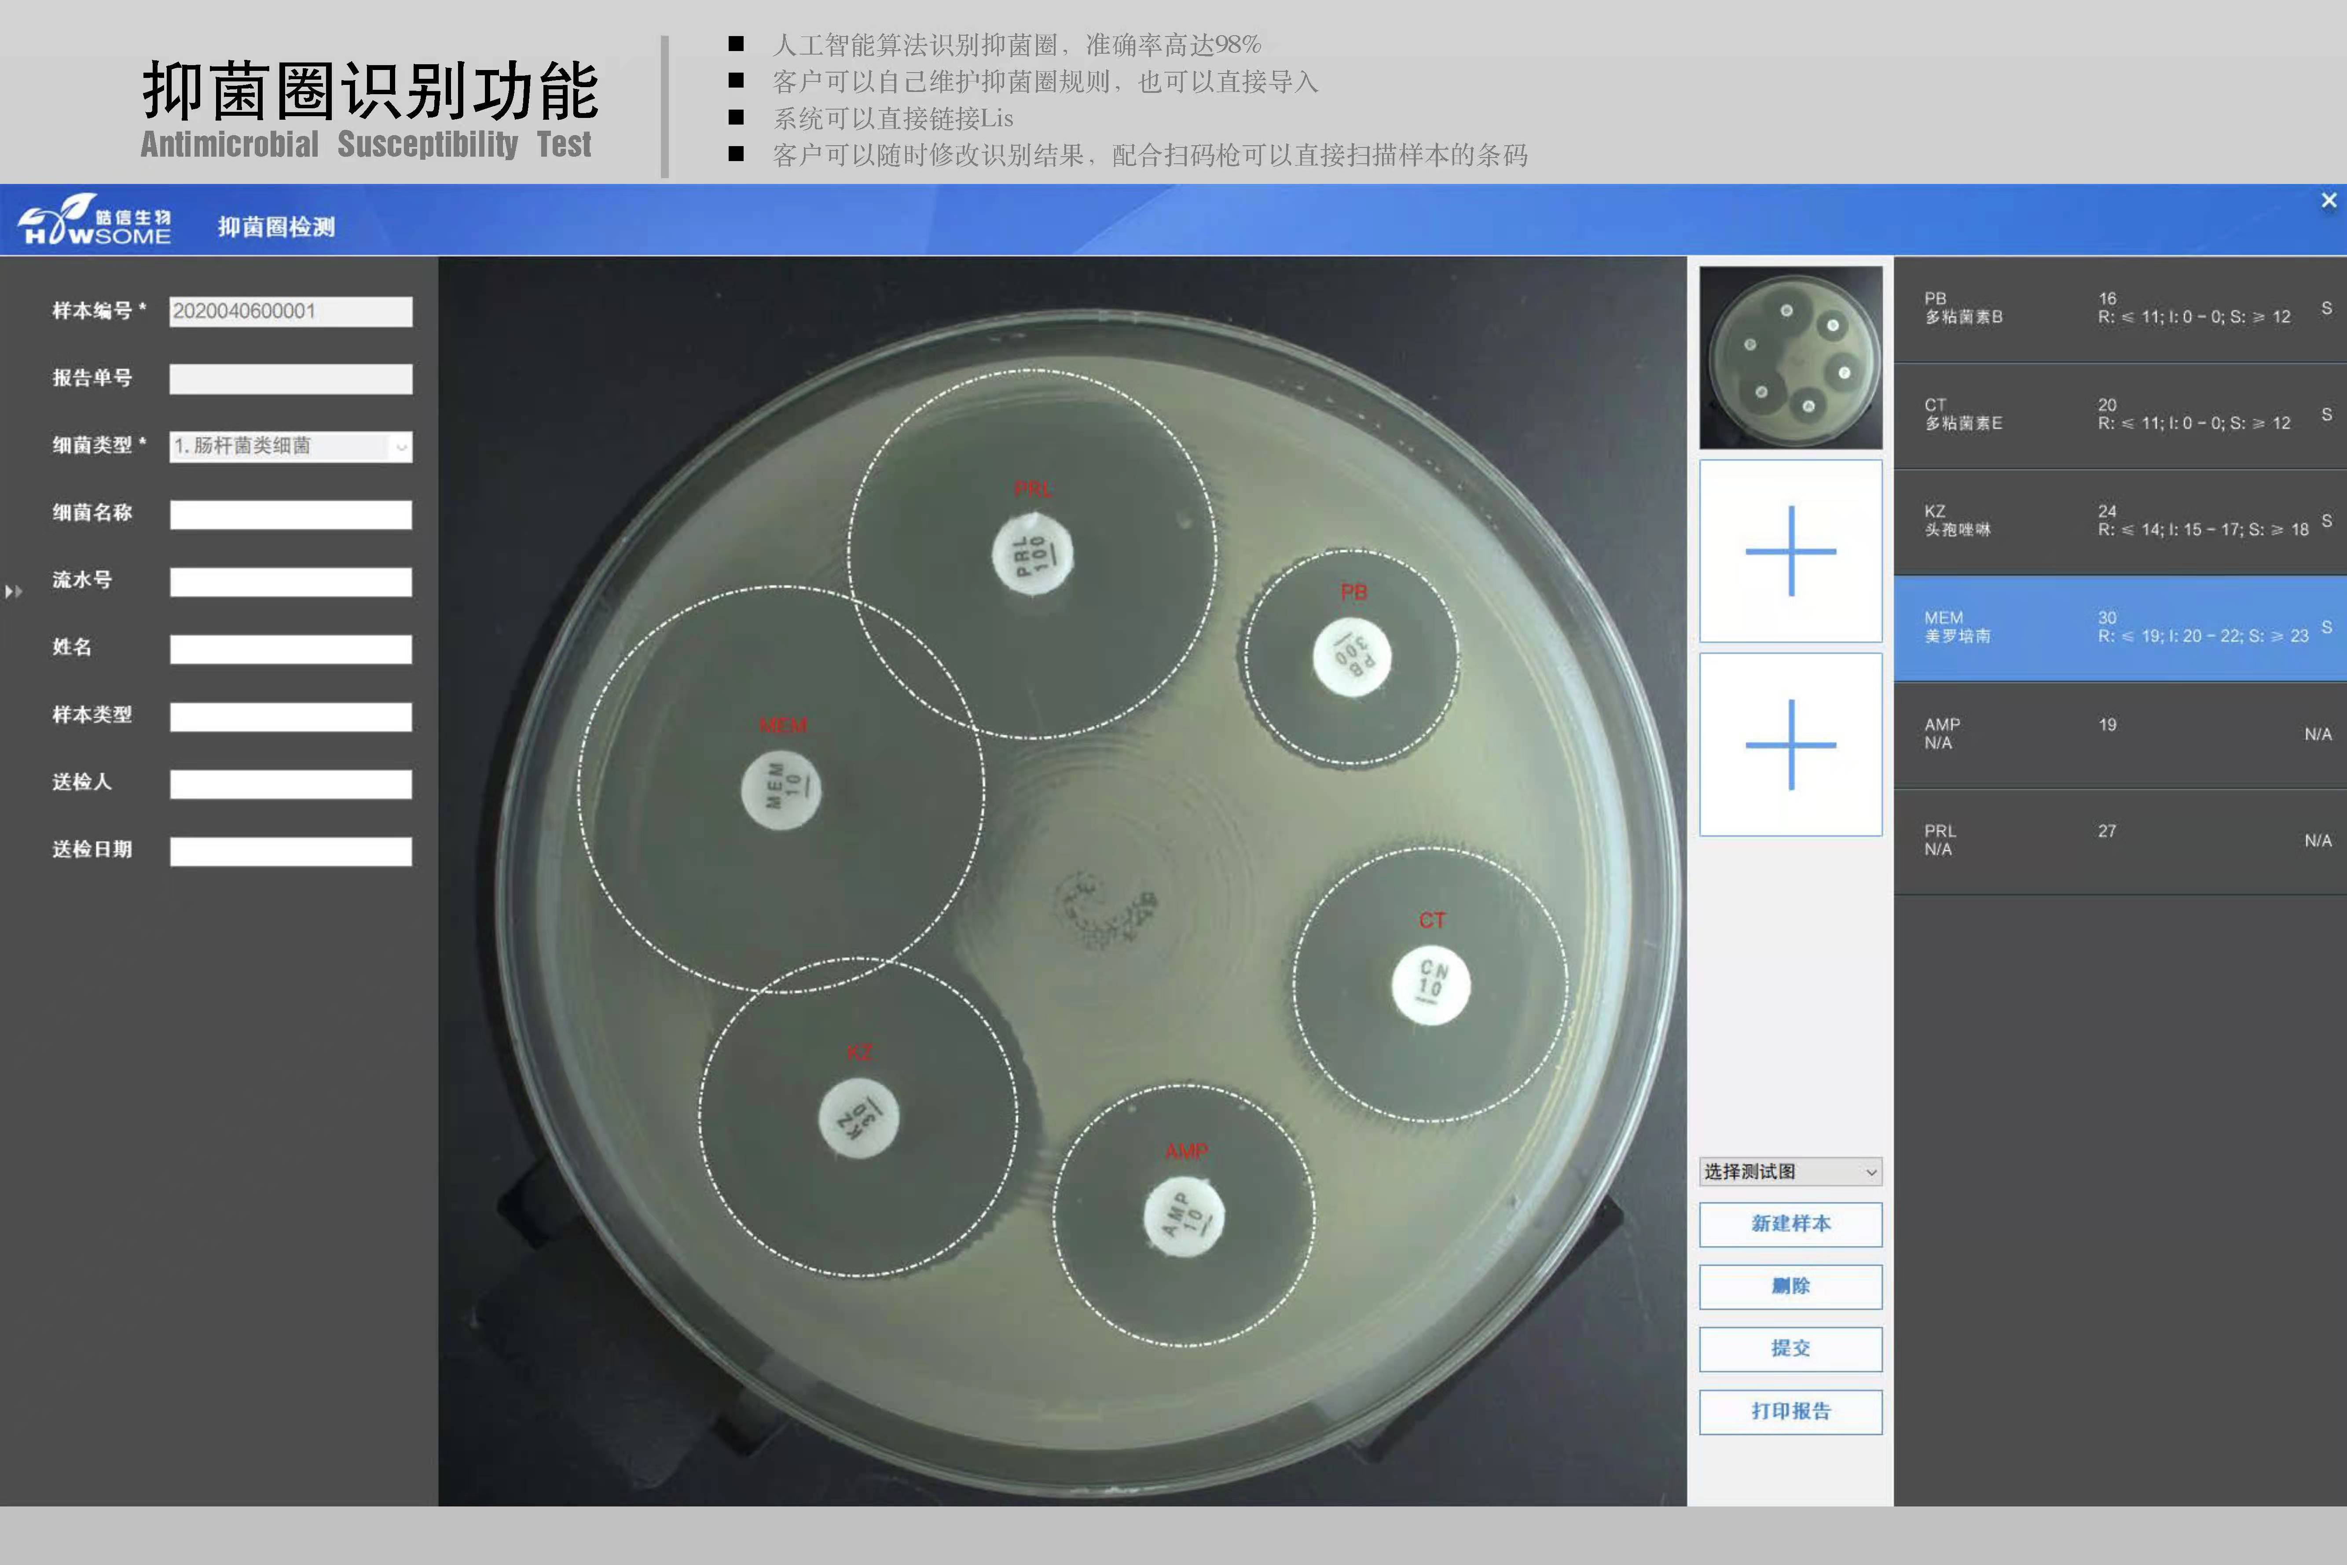Focus the 样本编号 input field
The width and height of the screenshot is (2347, 1565).
[290, 312]
